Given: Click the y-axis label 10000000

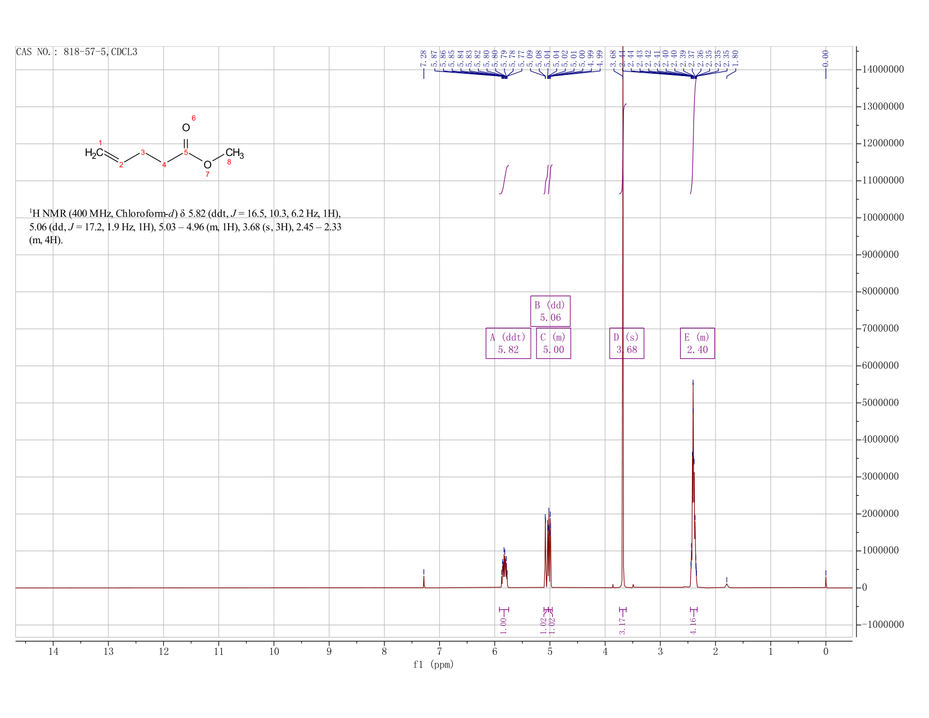Looking at the screenshot, I should coord(883,218).
